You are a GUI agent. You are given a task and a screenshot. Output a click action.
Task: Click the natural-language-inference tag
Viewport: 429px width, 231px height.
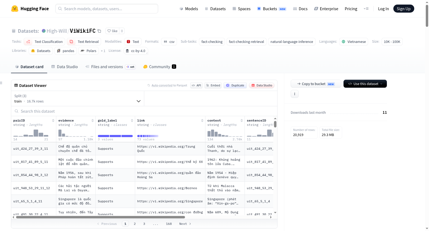(292, 42)
